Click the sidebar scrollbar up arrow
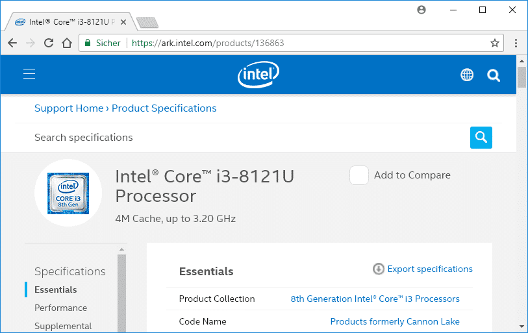528x333 pixels. 122,249
